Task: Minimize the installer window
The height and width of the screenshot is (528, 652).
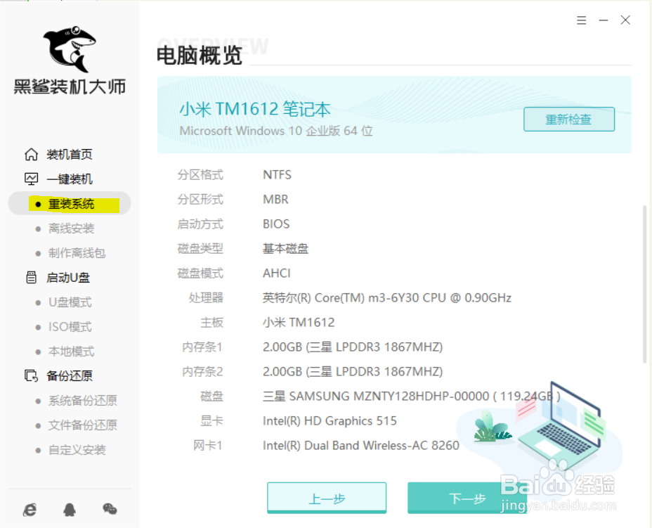Action: 604,20
